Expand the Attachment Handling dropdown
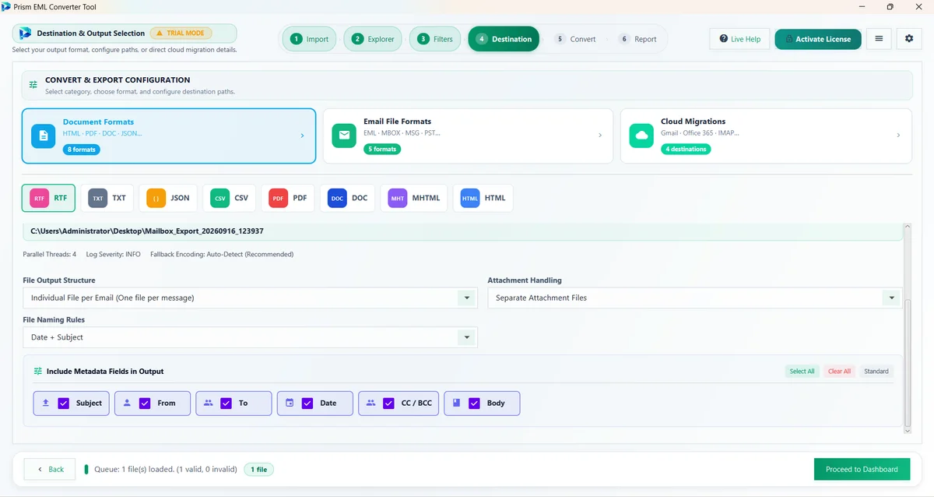Image resolution: width=934 pixels, height=497 pixels. coord(694,298)
